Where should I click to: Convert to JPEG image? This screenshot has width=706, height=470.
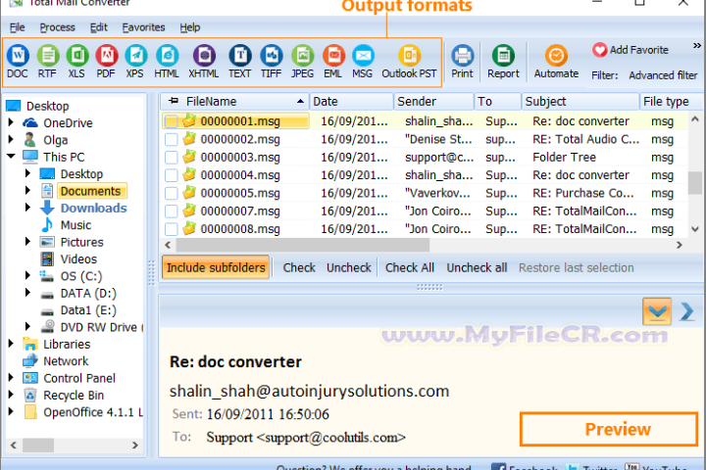coord(302,62)
